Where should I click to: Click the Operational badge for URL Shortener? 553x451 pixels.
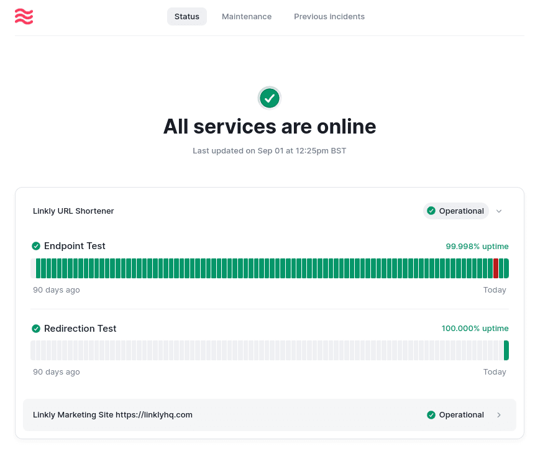[x=456, y=211]
